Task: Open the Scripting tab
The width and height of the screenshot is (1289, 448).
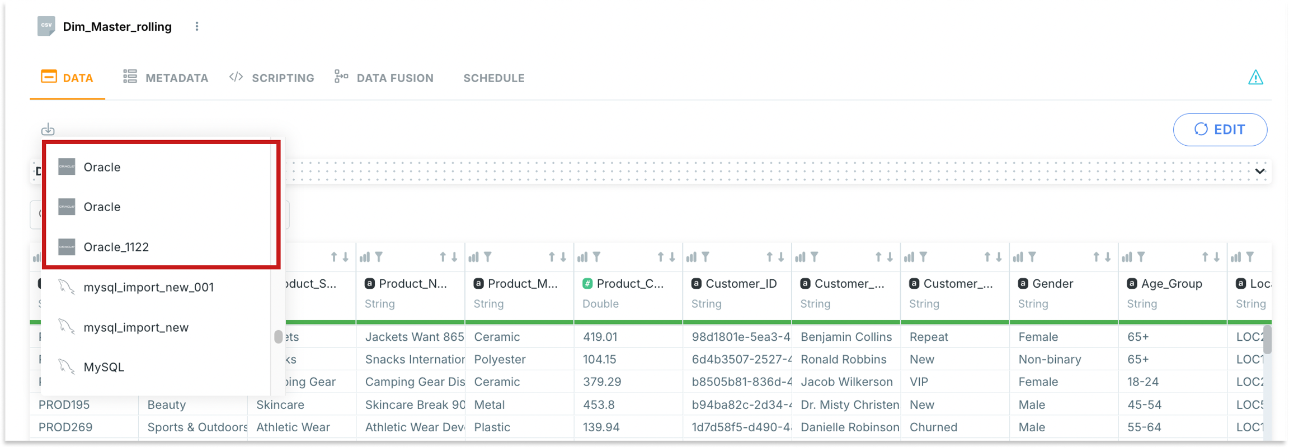Action: 272,78
